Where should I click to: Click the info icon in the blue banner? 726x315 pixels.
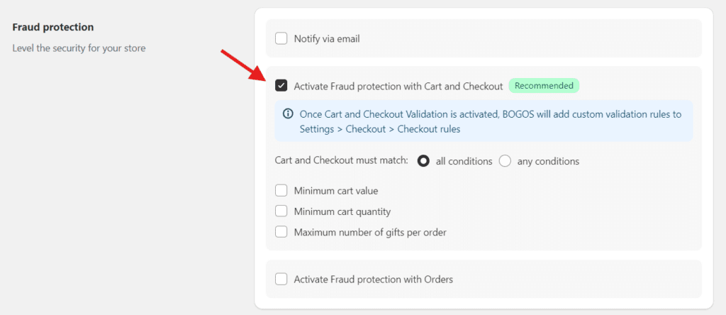[x=288, y=114]
